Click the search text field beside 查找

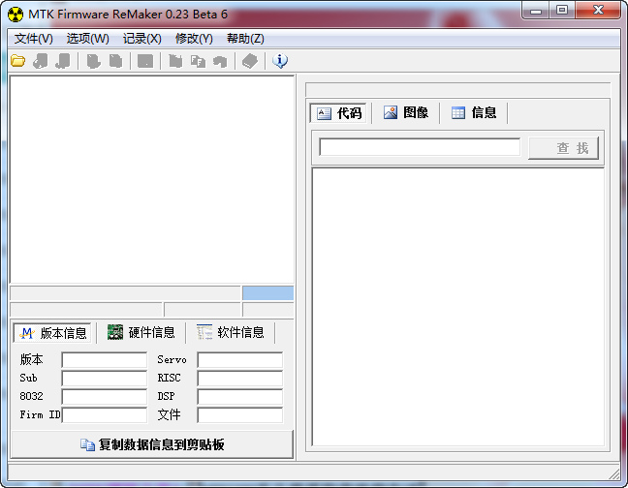(x=420, y=147)
